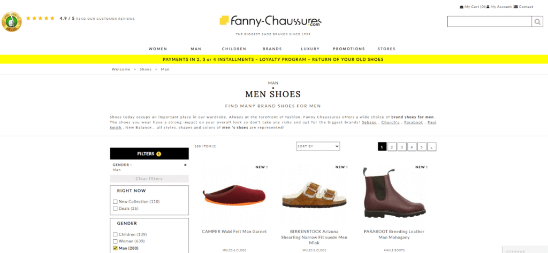Click the five-star rating icons

(x=40, y=19)
